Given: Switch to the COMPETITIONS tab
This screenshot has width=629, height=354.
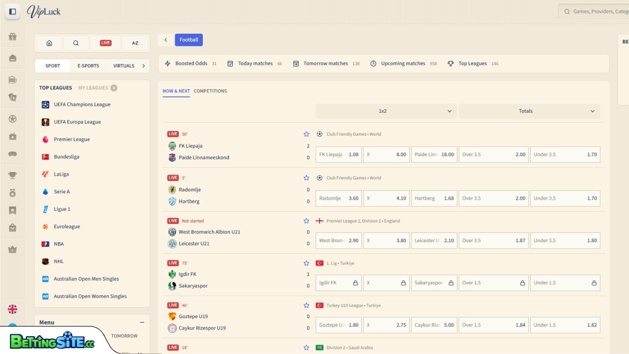Looking at the screenshot, I should click(210, 90).
